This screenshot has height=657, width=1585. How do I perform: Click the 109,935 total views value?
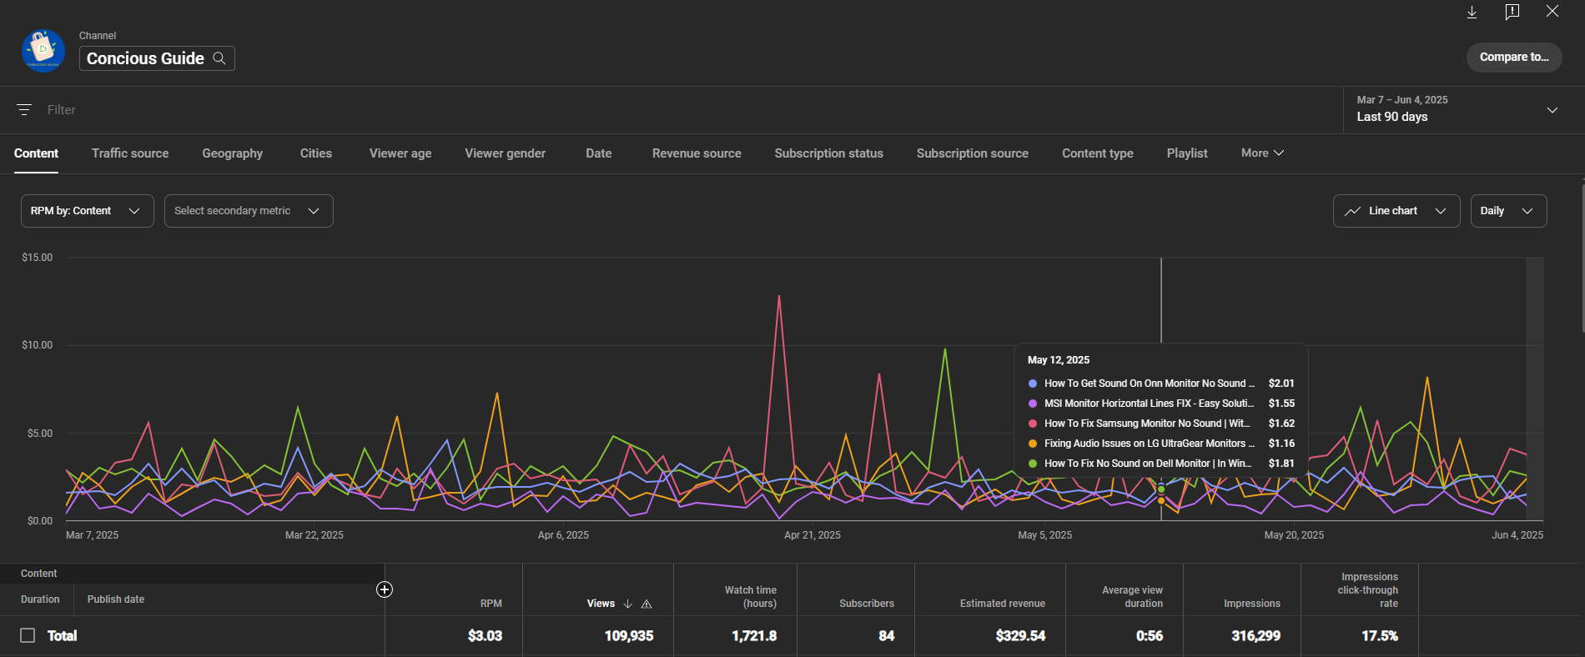click(x=629, y=636)
